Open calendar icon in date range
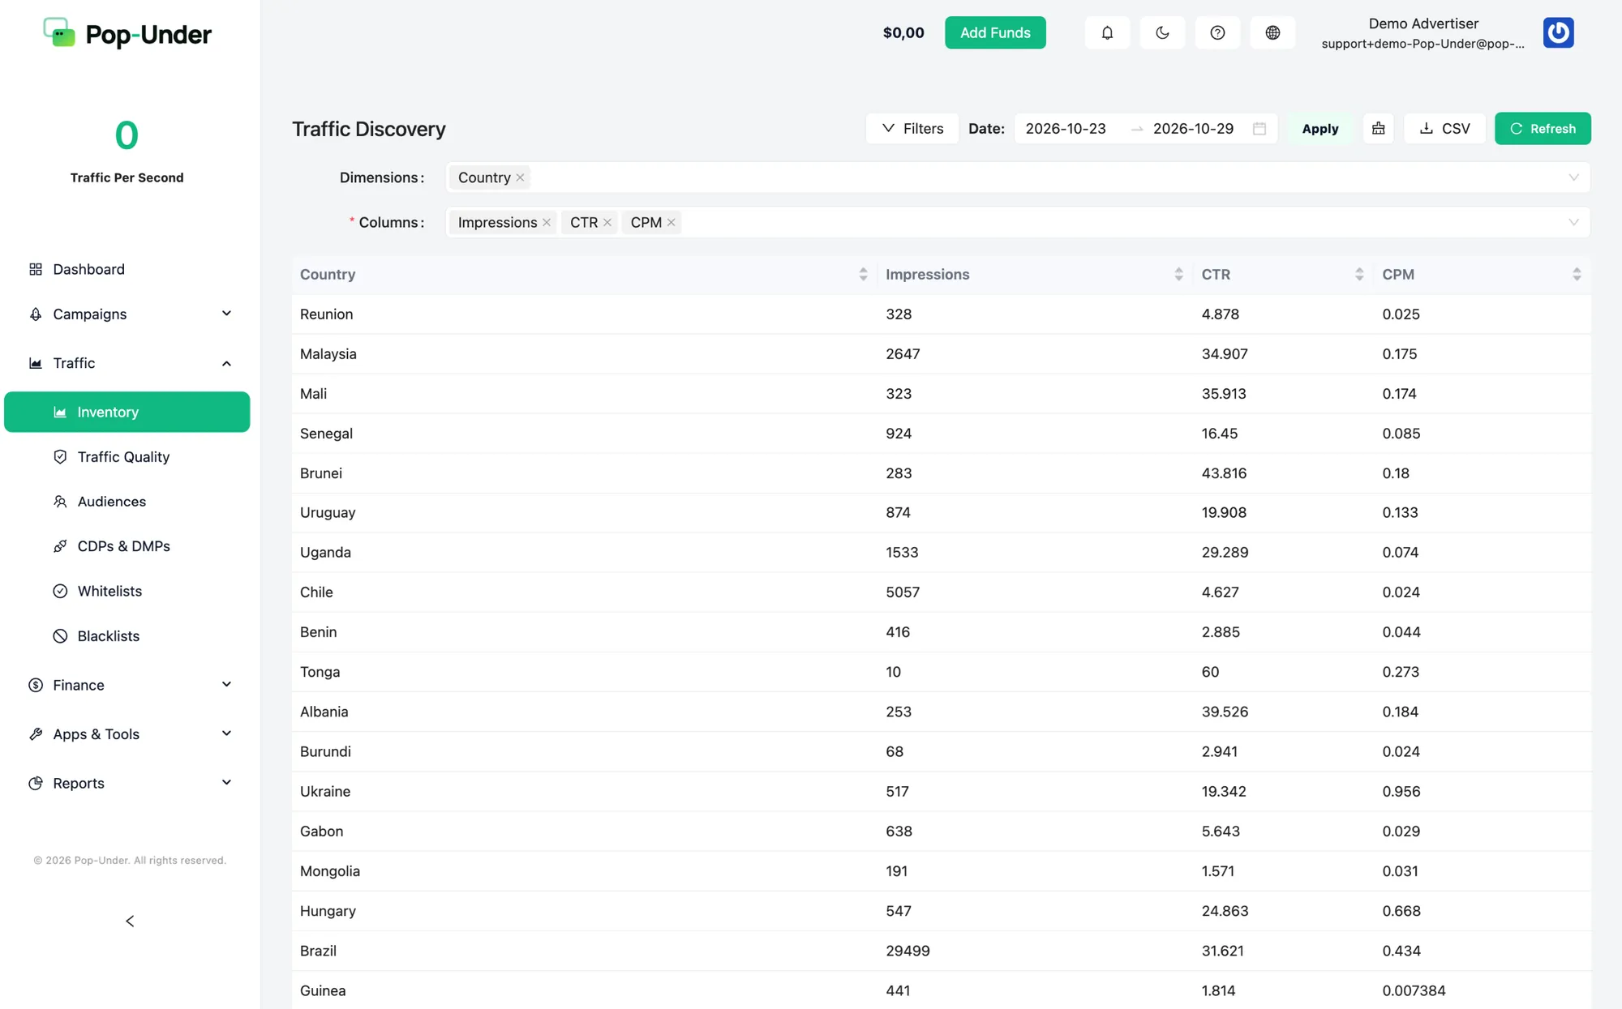The height and width of the screenshot is (1009, 1622). click(x=1259, y=129)
